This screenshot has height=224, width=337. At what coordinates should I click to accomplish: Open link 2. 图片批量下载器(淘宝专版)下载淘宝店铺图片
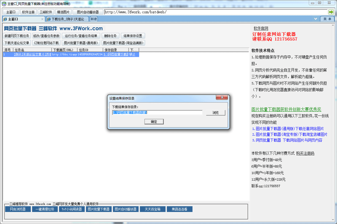click(x=290, y=134)
